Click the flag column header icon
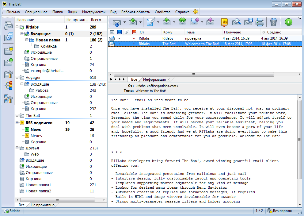This screenshot has width=304, height=216. 134,32
